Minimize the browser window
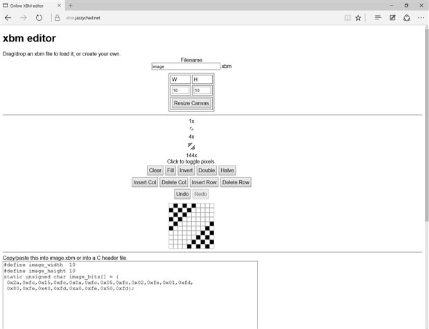 point(392,6)
